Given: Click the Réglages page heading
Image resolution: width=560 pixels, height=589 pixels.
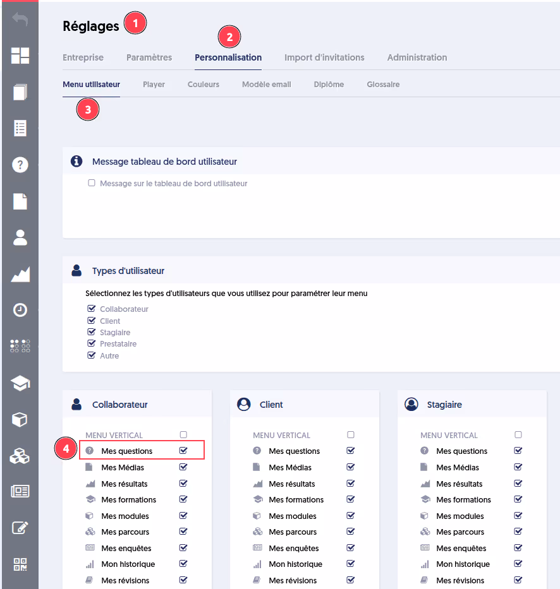Looking at the screenshot, I should click(91, 27).
